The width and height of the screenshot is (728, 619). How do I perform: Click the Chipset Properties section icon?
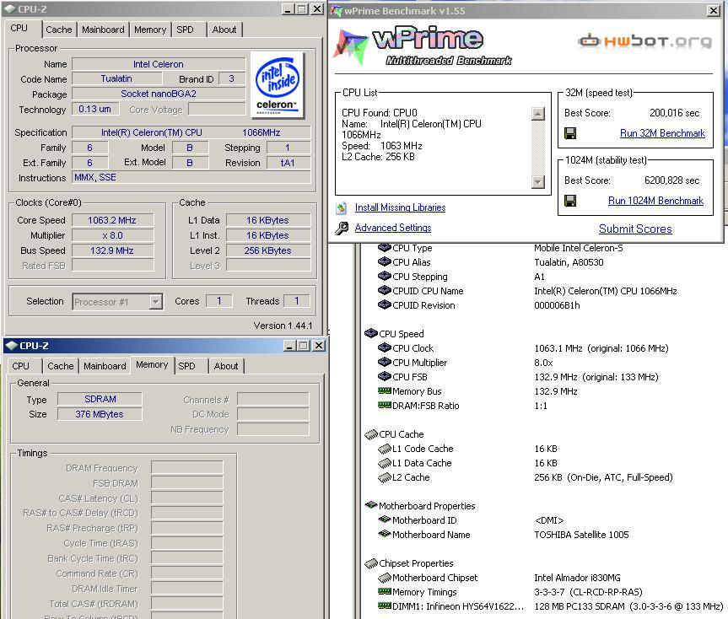point(371,562)
